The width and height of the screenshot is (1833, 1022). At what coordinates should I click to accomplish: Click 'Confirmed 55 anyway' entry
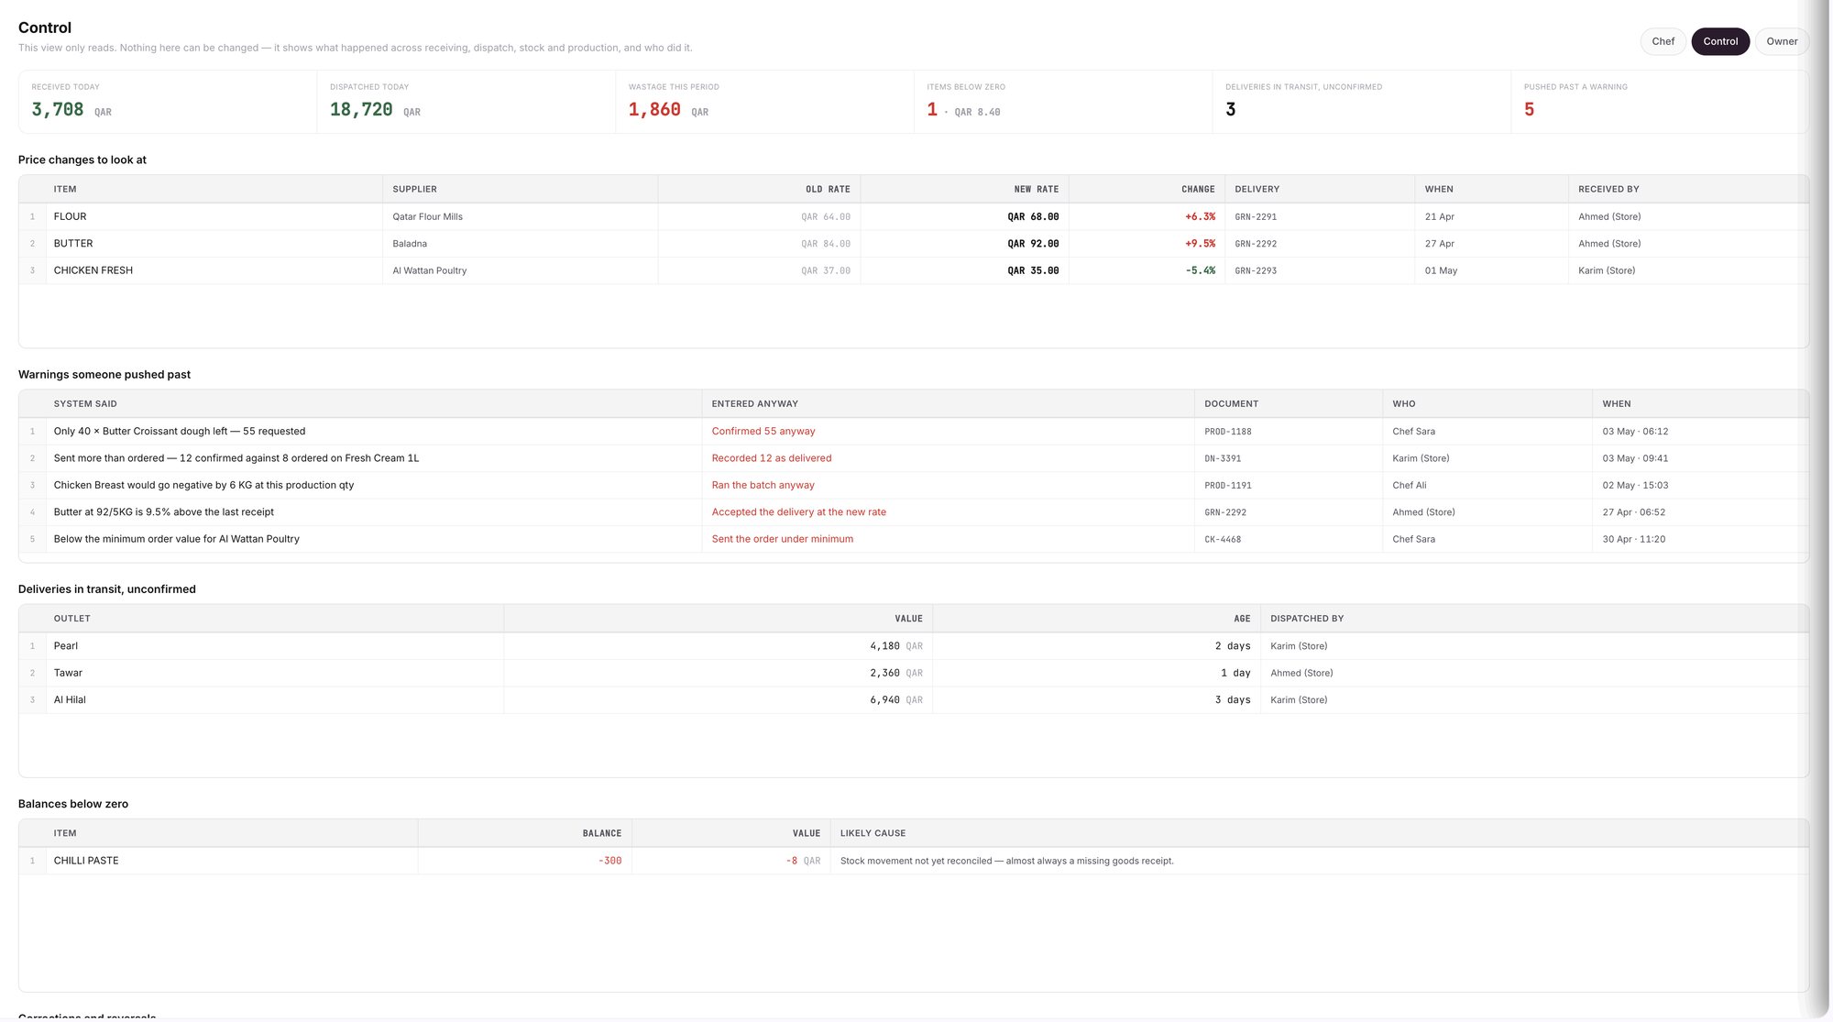[x=763, y=432]
